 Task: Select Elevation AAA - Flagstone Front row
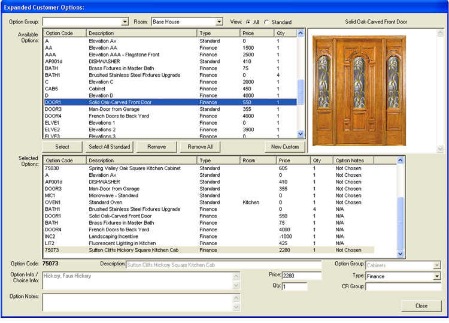(x=170, y=55)
